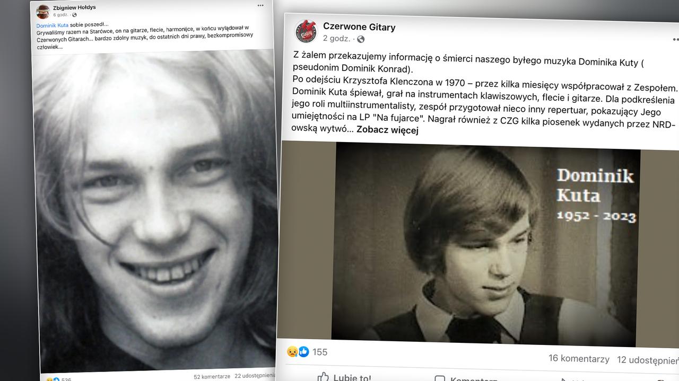This screenshot has height=381, width=679.
Task: Show the 16 komentarzy comments list
Action: click(x=579, y=359)
